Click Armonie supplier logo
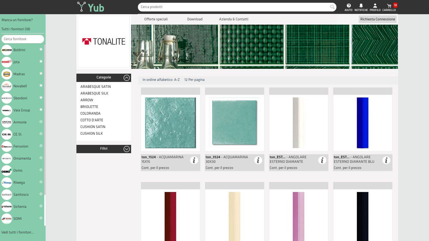This screenshot has height=241, width=429. tap(7, 122)
